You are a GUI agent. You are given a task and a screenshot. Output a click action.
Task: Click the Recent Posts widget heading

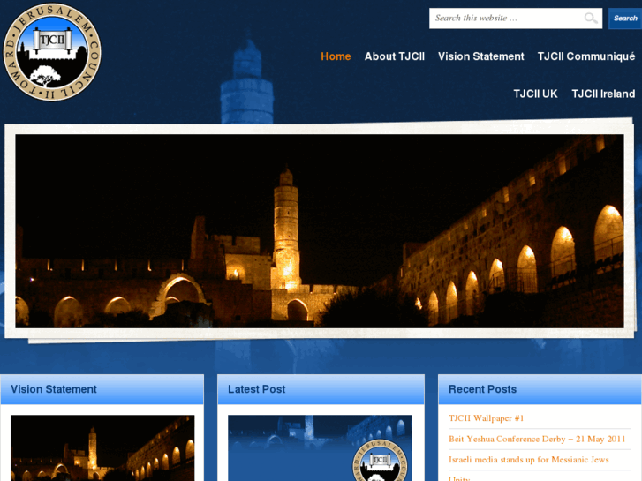tap(482, 389)
